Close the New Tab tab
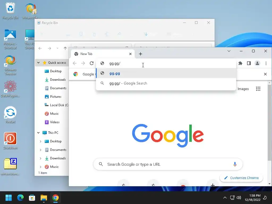The height and width of the screenshot is (204, 272). pos(130,54)
